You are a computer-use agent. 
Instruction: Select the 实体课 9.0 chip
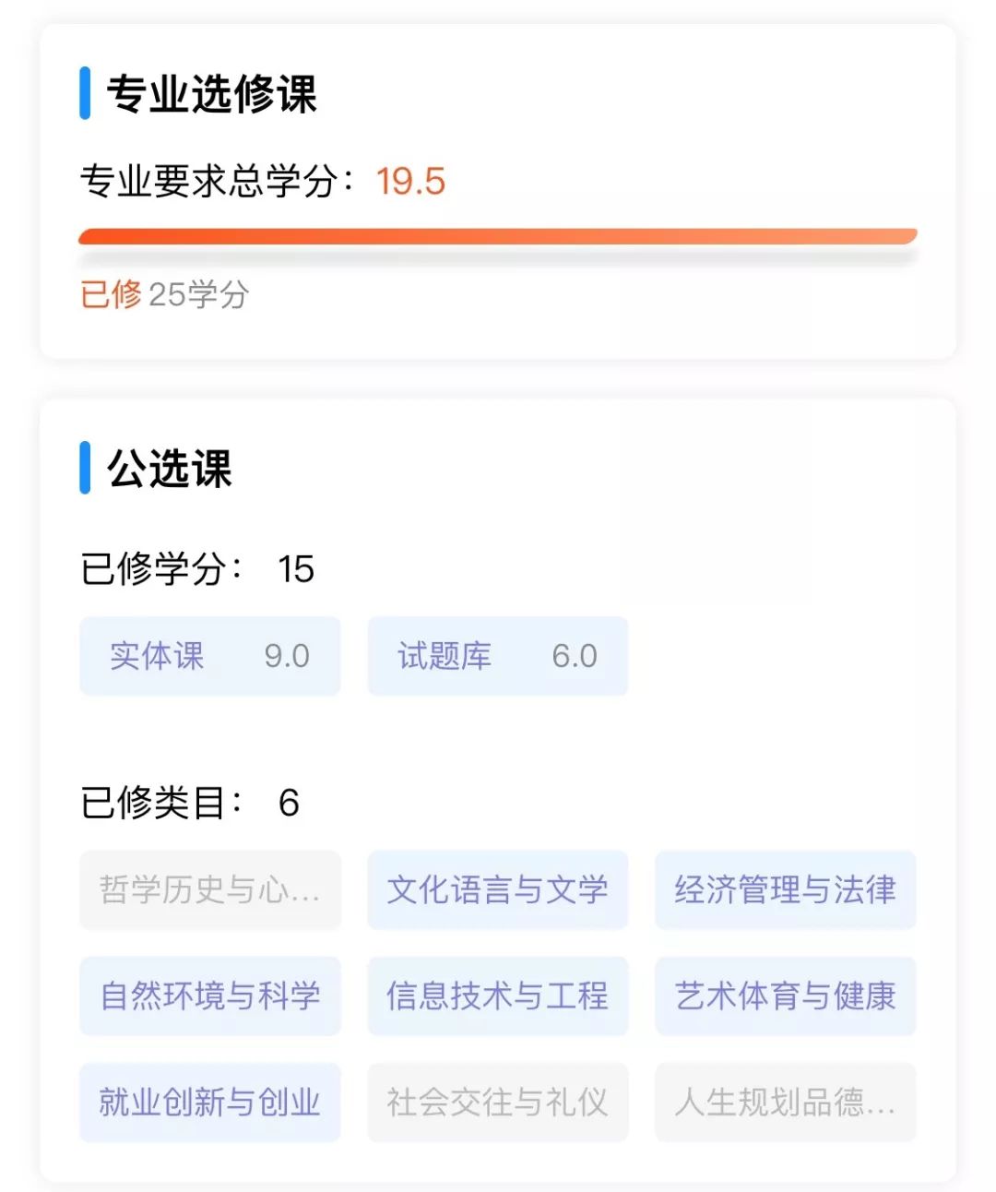[209, 656]
